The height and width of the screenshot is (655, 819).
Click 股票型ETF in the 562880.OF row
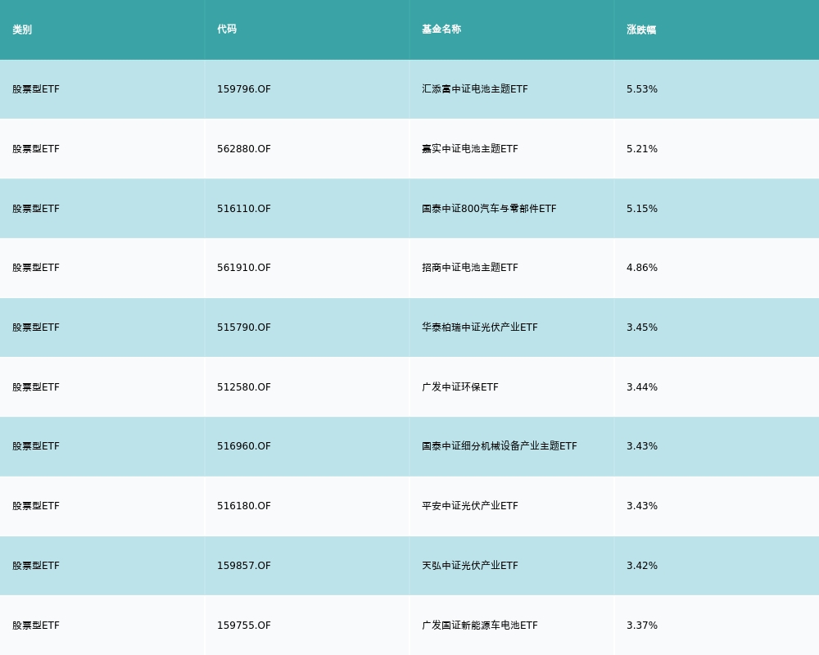[x=36, y=149]
